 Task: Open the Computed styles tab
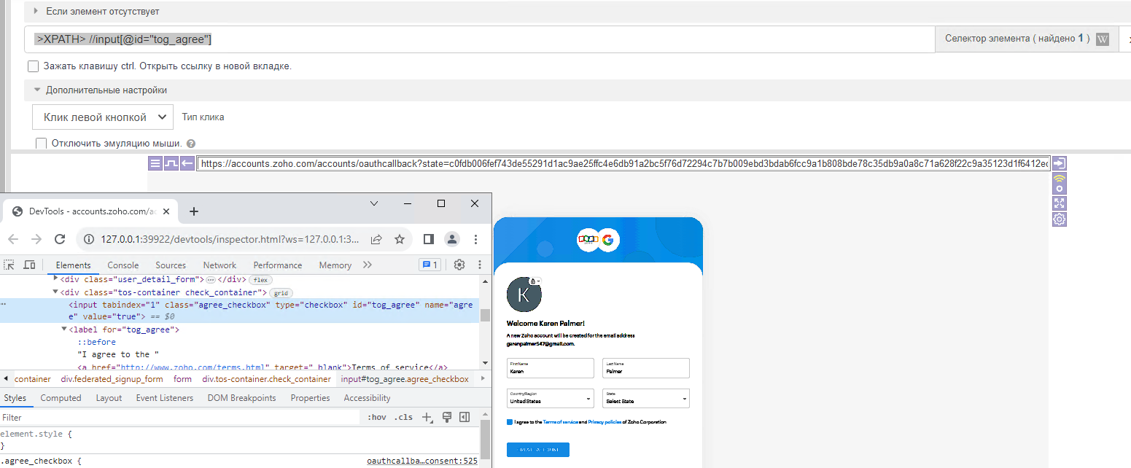[x=61, y=398]
